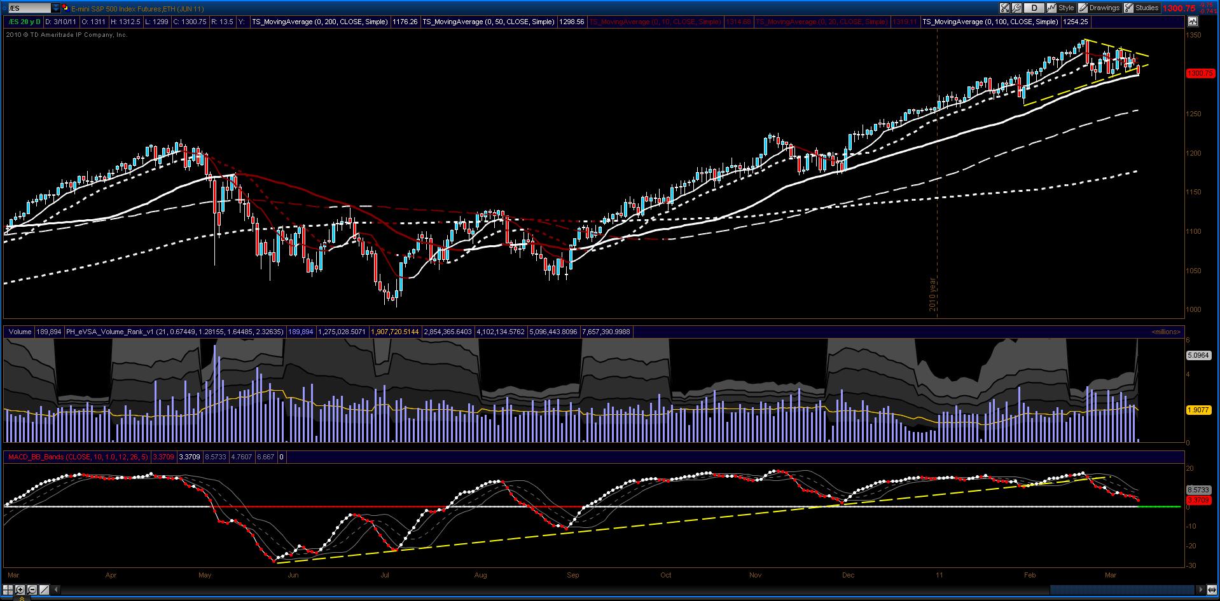
Task: Click the 10-period moving average red label
Action: [655, 22]
